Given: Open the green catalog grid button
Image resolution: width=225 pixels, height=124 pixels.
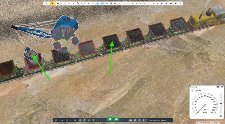Looking at the screenshot, I should point(110,119).
